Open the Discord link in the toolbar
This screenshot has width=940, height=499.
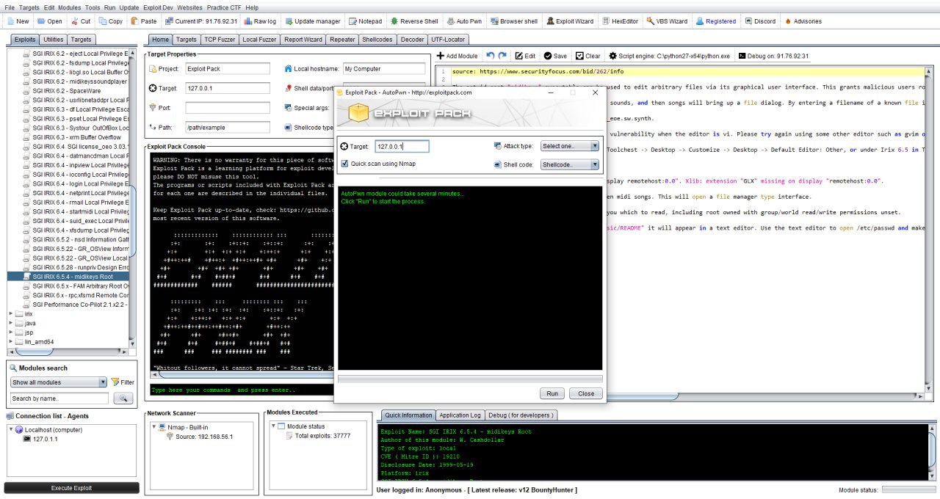(x=759, y=21)
